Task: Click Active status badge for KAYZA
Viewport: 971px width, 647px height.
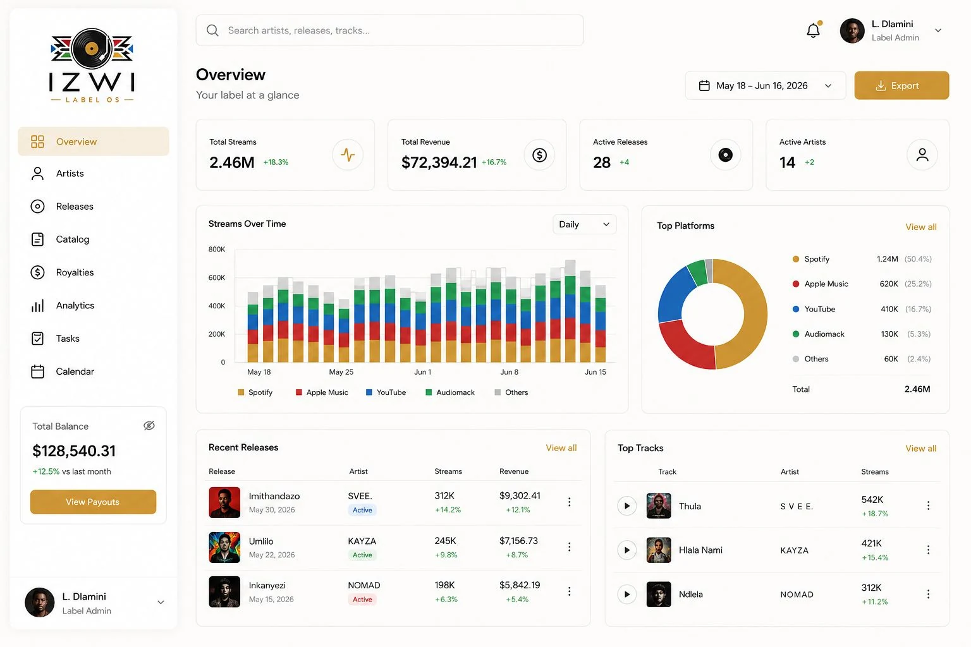Action: (362, 555)
